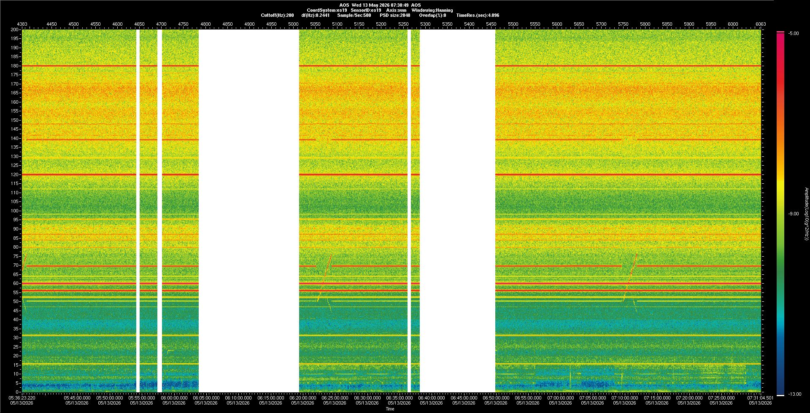
Task: Click the 07:10:00.000 time axis label
Action: coord(624,398)
